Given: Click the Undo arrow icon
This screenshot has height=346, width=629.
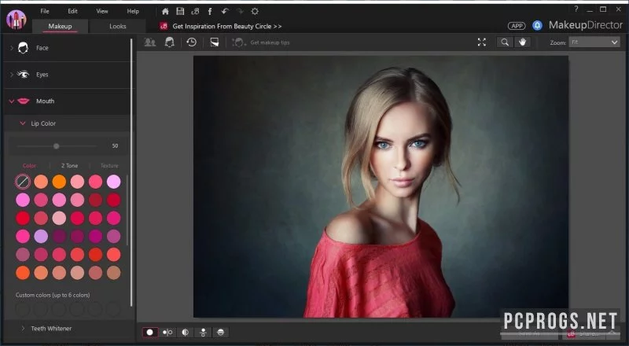Looking at the screenshot, I should pos(225,11).
